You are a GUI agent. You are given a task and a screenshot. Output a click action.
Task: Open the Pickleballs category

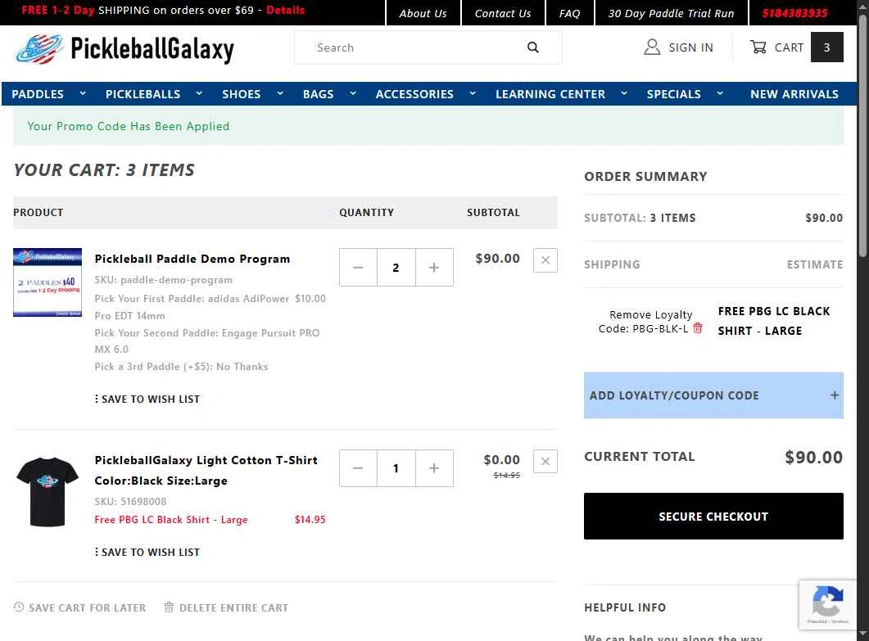[143, 94]
